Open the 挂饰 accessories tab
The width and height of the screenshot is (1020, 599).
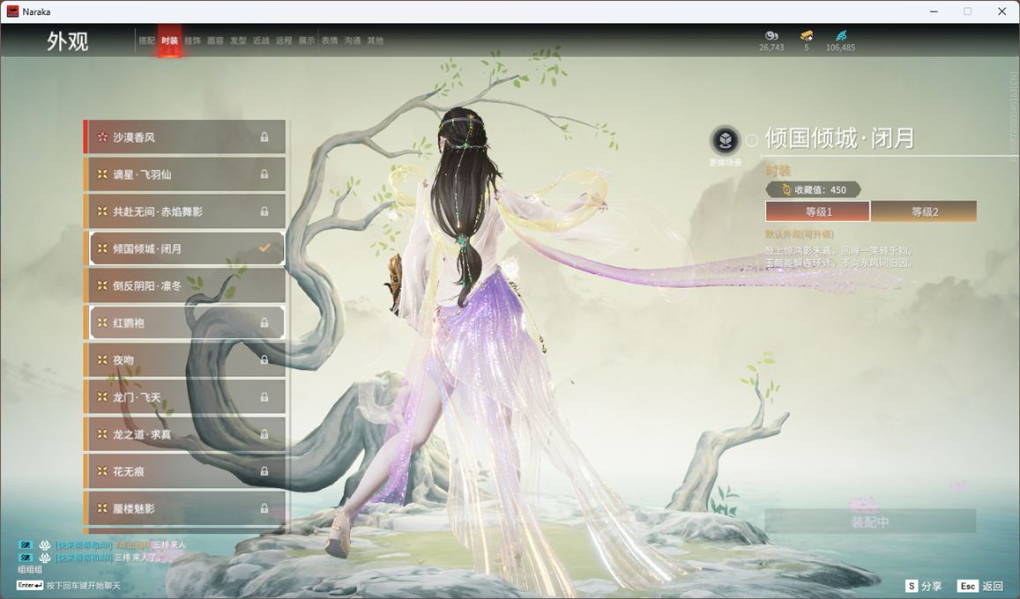(192, 41)
